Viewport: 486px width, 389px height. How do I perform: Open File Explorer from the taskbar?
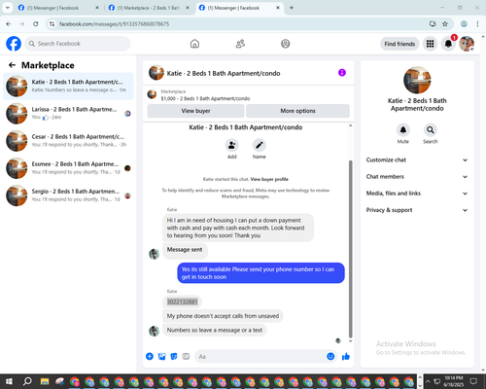45,381
